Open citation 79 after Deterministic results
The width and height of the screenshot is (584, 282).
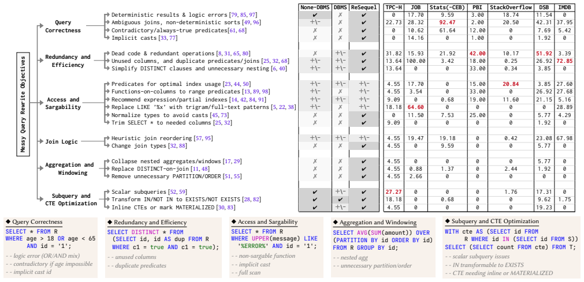tap(233, 15)
